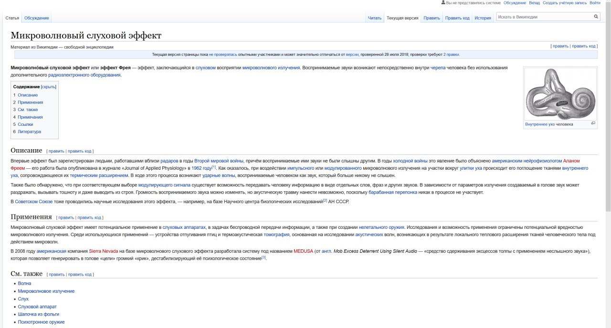
Task: Click править код link beside page title
Action: pos(583,46)
